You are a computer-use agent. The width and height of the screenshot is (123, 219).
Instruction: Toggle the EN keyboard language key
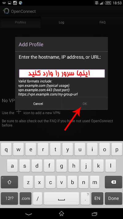coord(97,198)
